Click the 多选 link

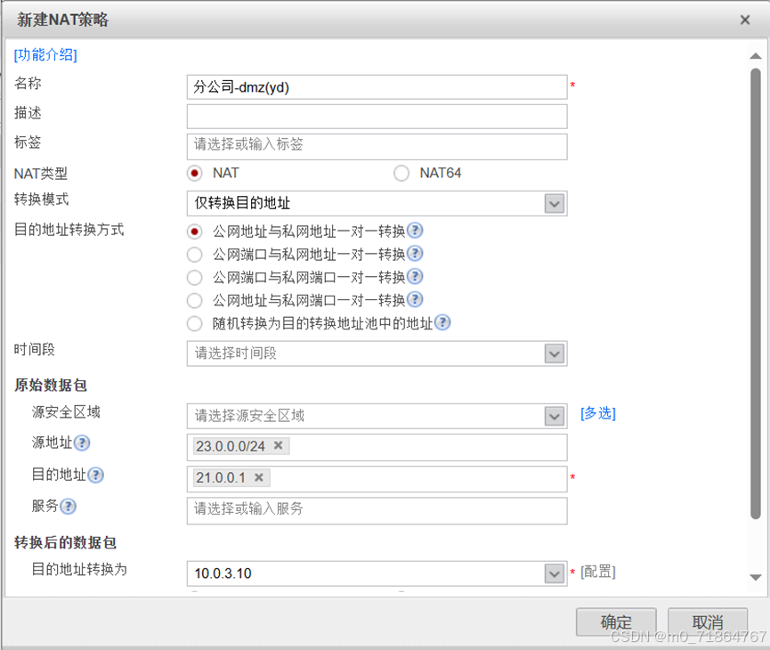tap(597, 413)
